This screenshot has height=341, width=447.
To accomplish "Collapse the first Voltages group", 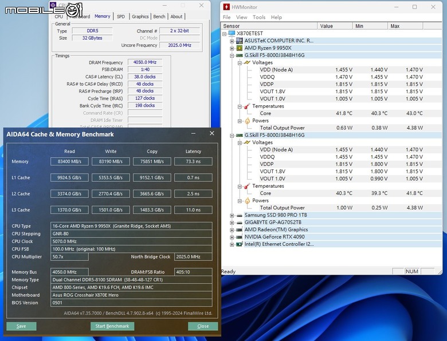I will [x=240, y=63].
